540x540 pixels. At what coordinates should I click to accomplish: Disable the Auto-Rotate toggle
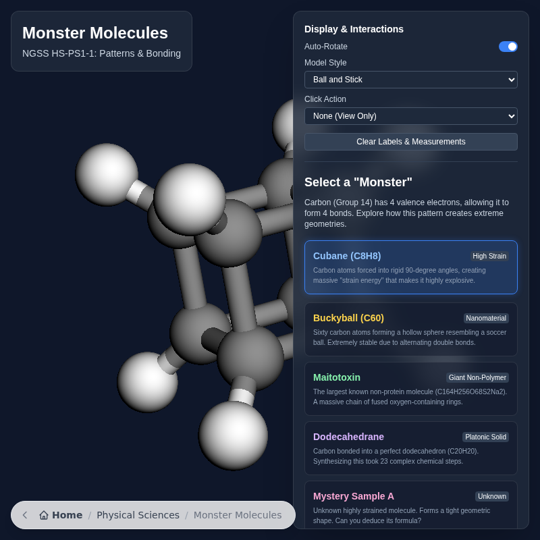click(507, 47)
